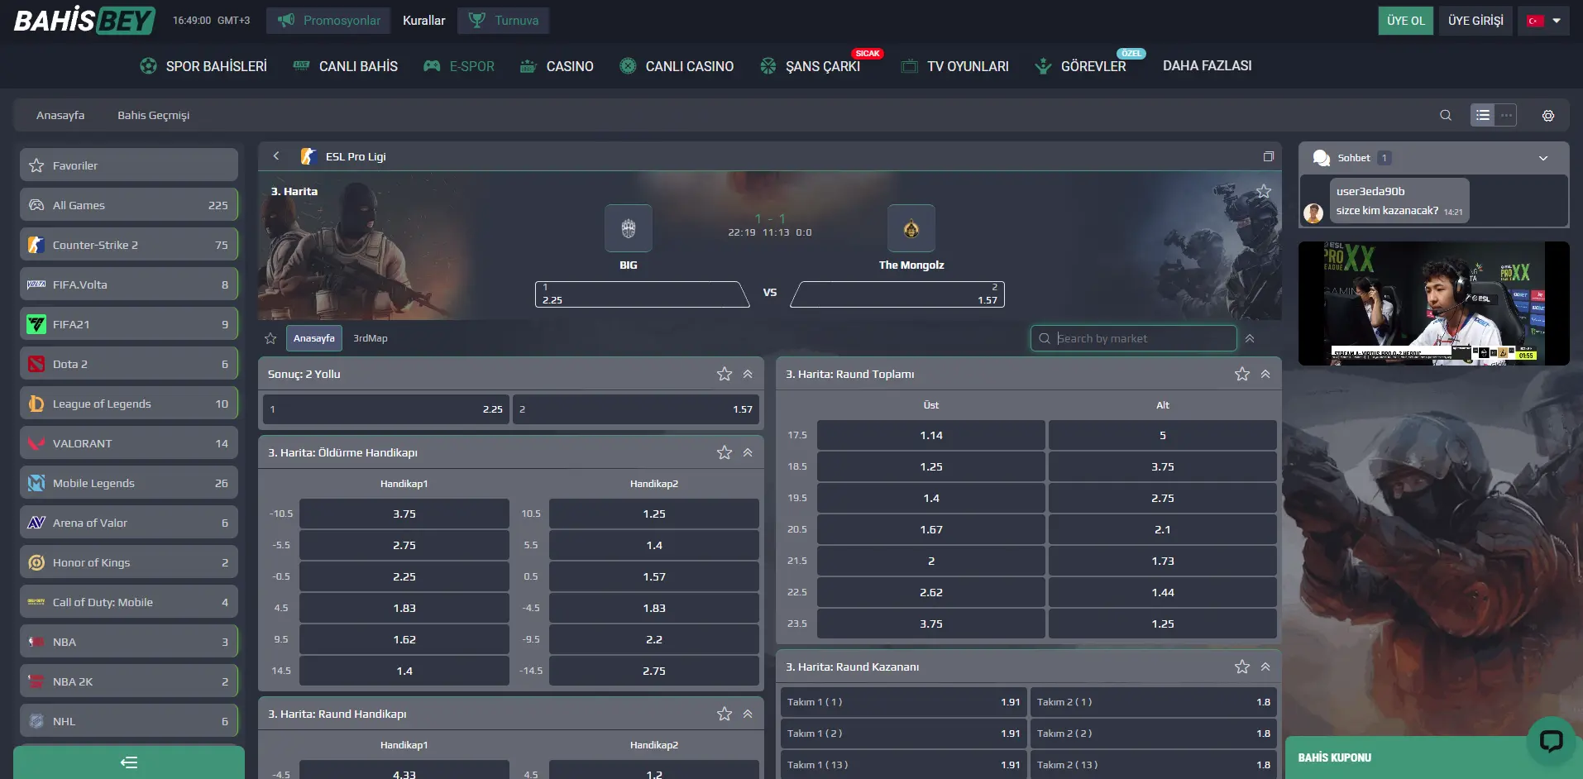Collapse the Raund Handikapı market
The width and height of the screenshot is (1583, 779).
tap(748, 714)
